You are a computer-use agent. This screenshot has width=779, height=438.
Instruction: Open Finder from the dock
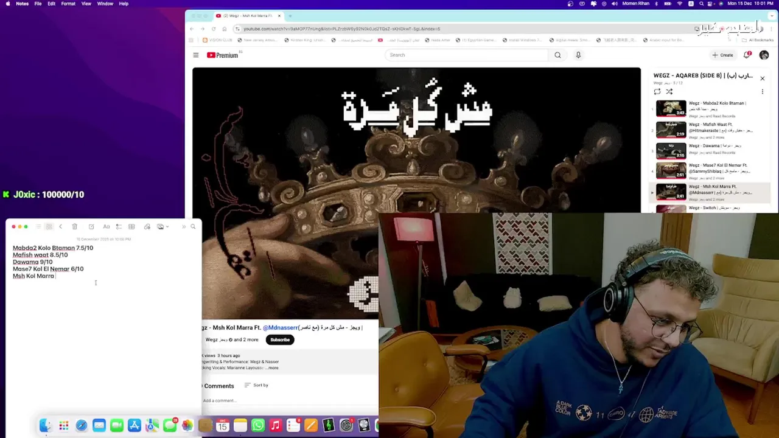[x=46, y=425]
